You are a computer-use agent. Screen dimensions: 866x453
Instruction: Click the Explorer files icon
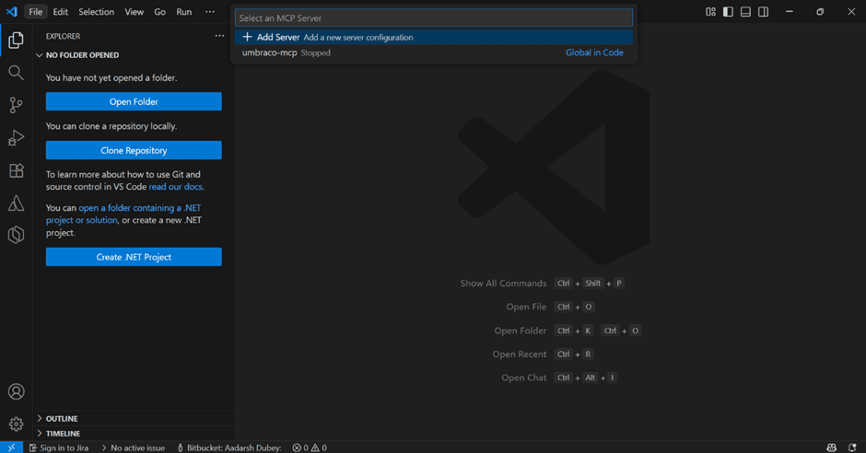point(16,40)
